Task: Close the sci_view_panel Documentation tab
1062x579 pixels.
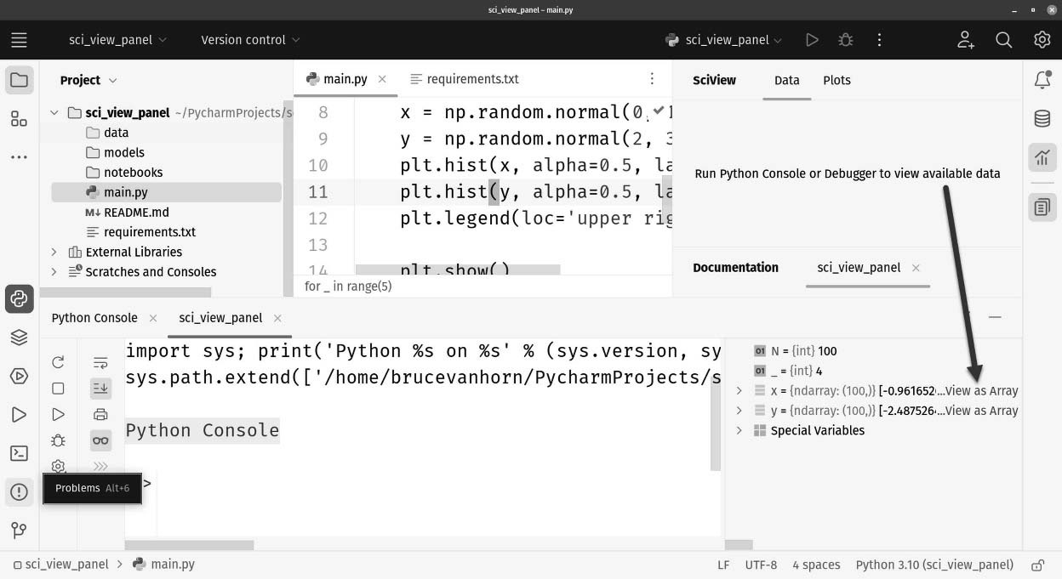Action: [916, 268]
